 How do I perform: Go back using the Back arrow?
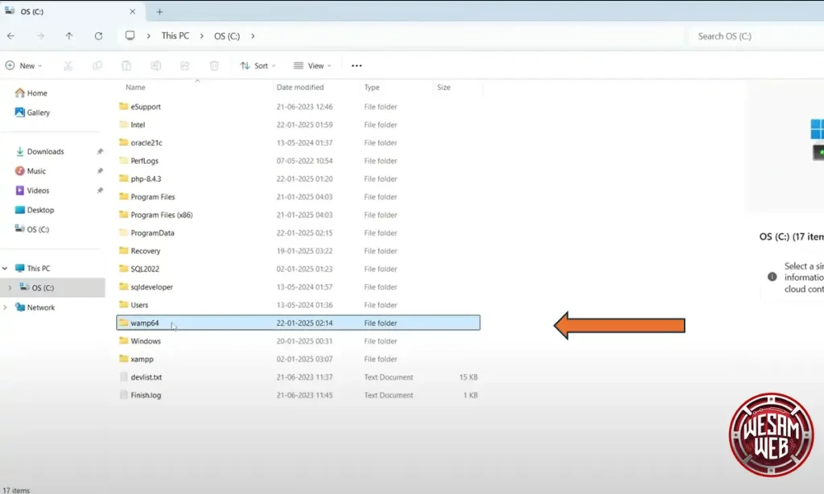coord(11,35)
